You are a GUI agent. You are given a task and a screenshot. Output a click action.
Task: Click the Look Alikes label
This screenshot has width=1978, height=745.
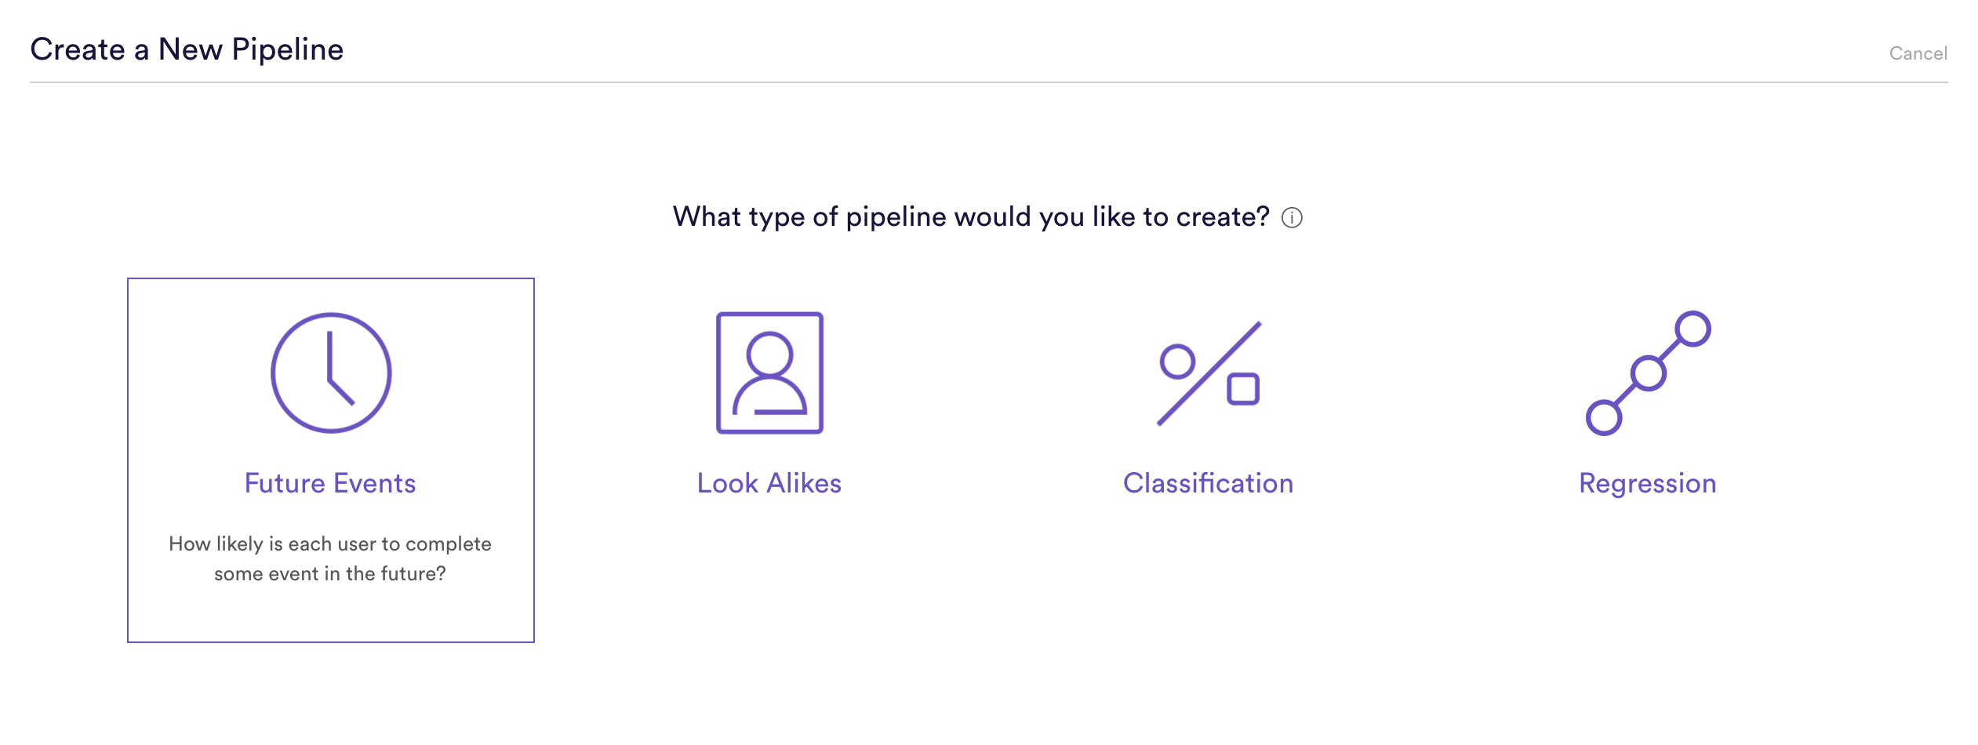click(x=769, y=483)
